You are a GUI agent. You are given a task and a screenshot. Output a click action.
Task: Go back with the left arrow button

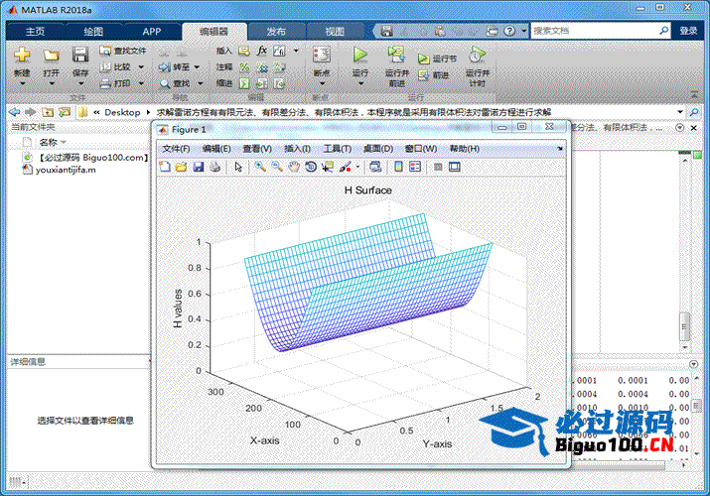15,112
